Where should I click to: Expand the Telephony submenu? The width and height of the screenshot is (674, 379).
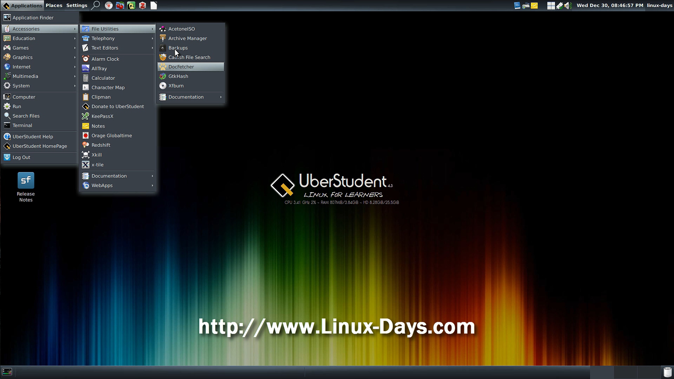(118, 38)
